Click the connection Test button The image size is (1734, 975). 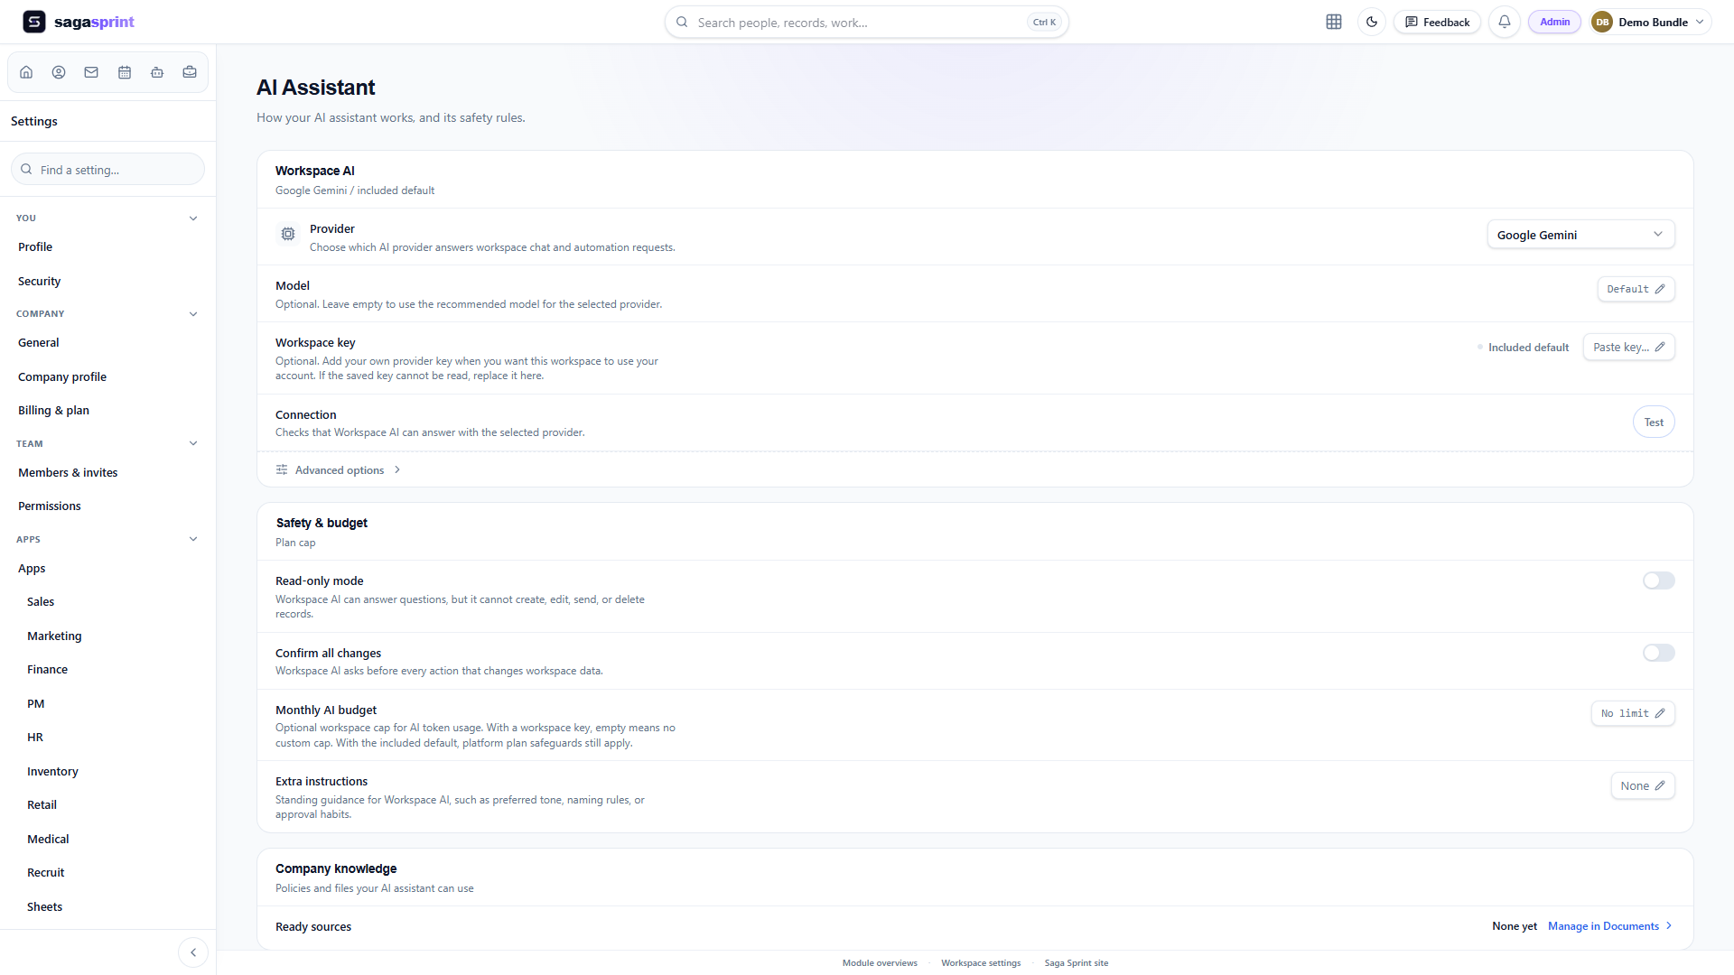click(1654, 422)
